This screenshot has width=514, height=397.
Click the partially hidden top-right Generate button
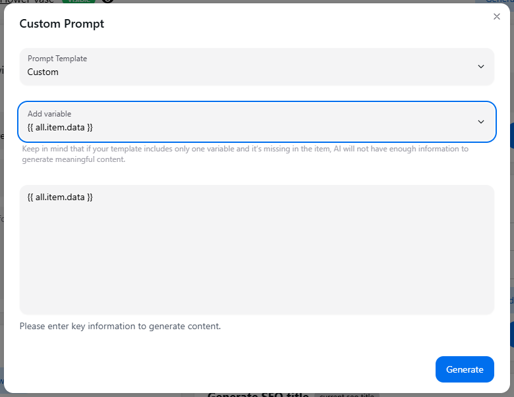[496, 1]
